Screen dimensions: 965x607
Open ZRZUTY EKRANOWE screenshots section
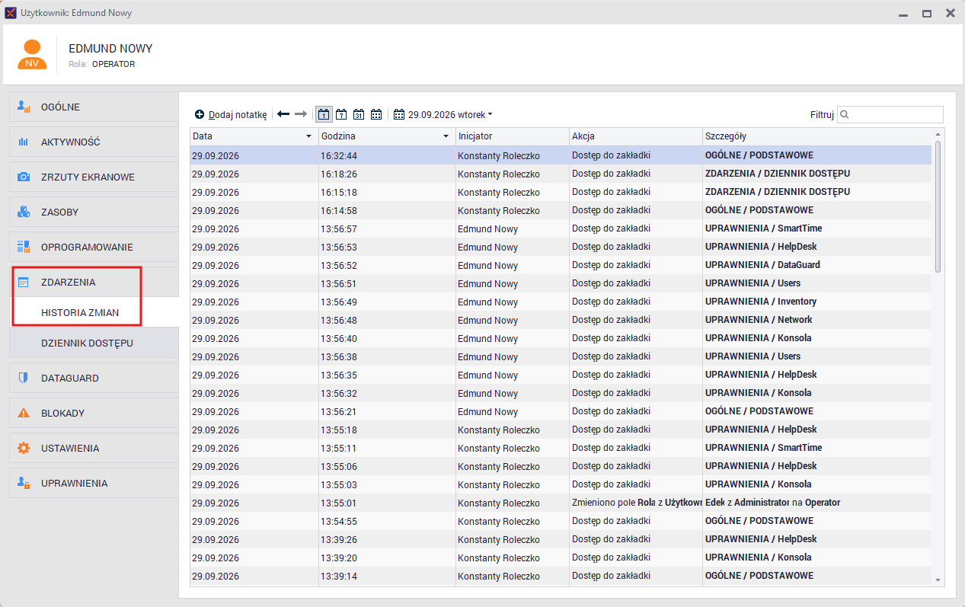[x=94, y=177]
